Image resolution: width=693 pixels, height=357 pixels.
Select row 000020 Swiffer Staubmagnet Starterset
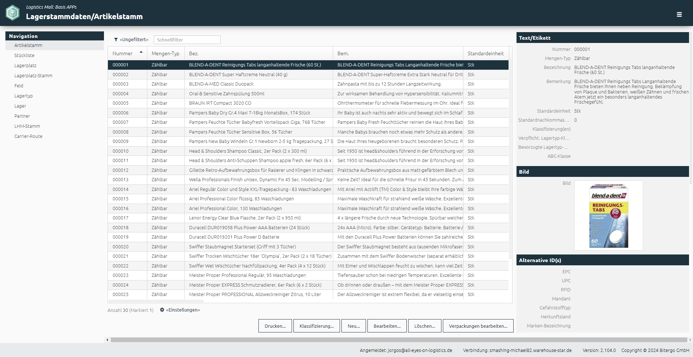pos(308,247)
